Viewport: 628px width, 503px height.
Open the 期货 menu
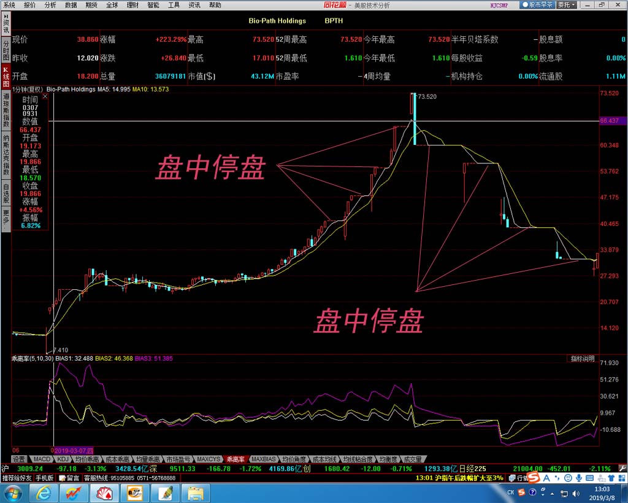pyautogui.click(x=91, y=5)
